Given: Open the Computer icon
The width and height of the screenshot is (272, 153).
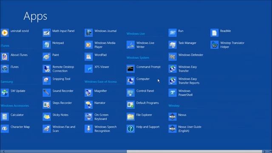Looking at the screenshot, I should 130,81.
